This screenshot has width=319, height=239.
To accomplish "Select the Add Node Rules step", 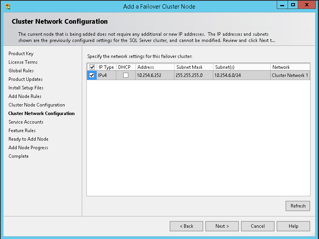I will [x=25, y=96].
